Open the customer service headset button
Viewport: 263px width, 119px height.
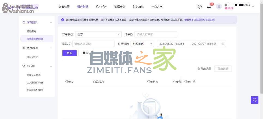(x=255, y=100)
